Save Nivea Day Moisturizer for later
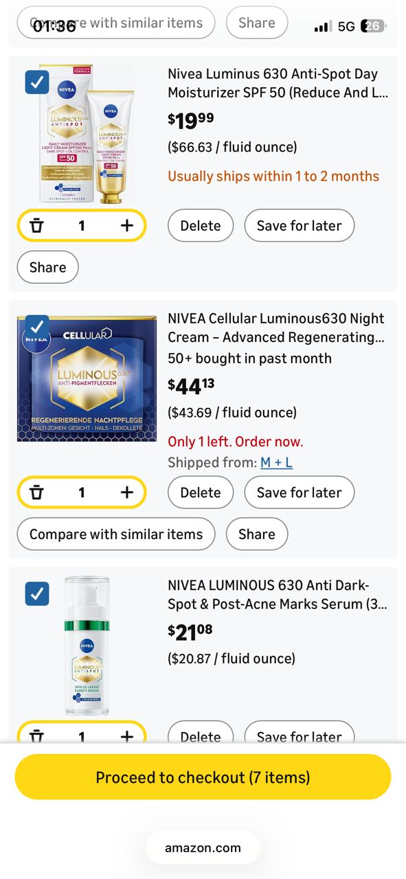 [x=299, y=225]
